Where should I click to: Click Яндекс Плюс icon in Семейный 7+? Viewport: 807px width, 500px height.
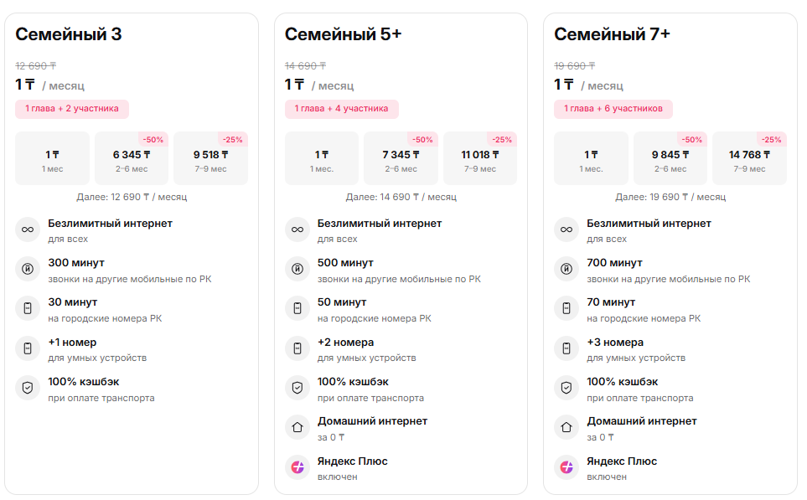click(x=566, y=467)
